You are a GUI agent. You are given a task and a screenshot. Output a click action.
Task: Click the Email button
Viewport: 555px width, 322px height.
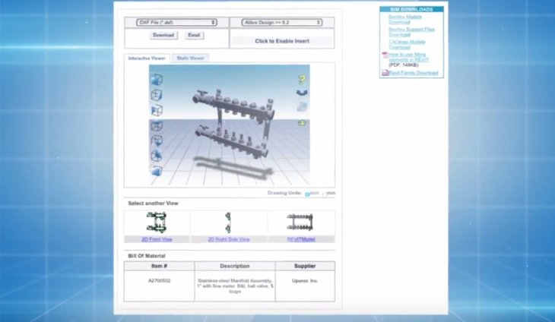click(x=194, y=36)
